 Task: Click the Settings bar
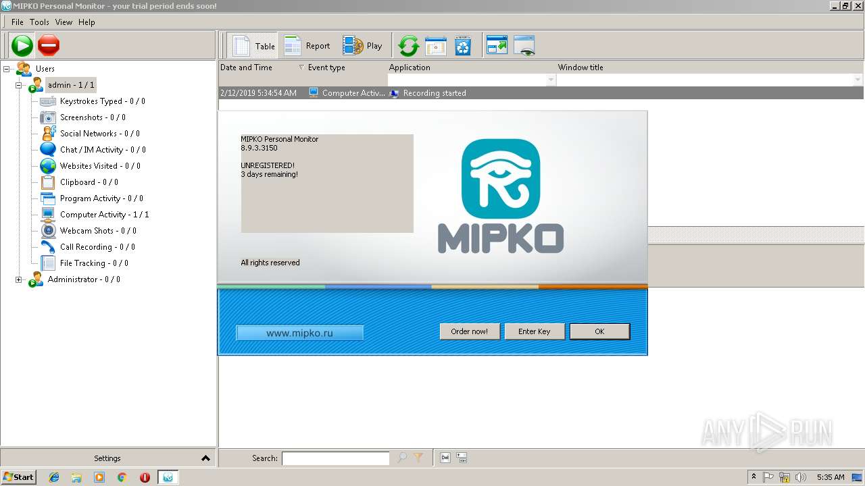[107, 458]
